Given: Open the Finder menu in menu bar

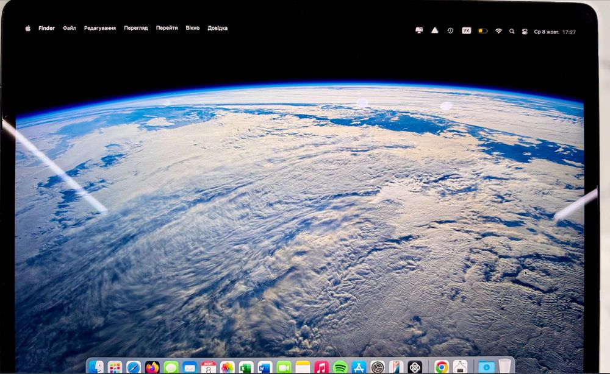Looking at the screenshot, I should tap(47, 28).
